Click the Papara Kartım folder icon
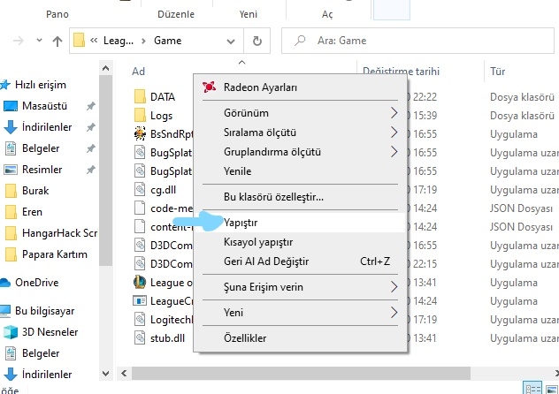Viewport: 559px width, 394px height. (11, 254)
